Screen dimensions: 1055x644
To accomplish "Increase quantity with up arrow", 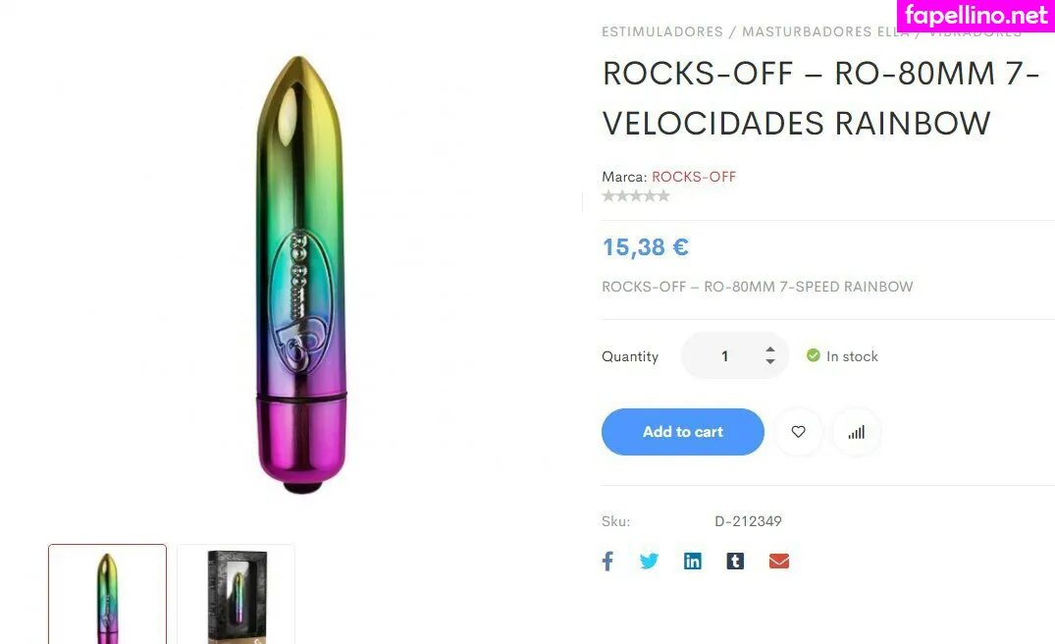I will [770, 349].
